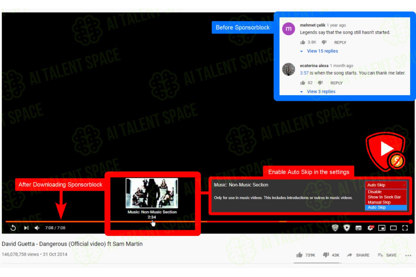Click the video title David Guetta - Dangerous
Image resolution: width=416 pixels, height=277 pixels.
click(72, 244)
